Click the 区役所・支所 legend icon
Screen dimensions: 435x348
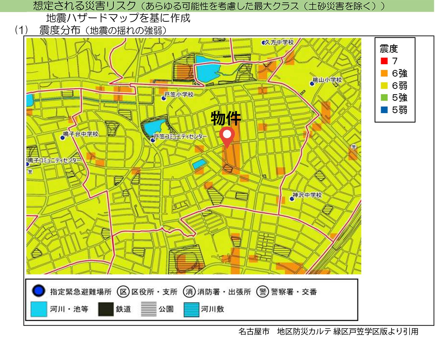click(123, 292)
